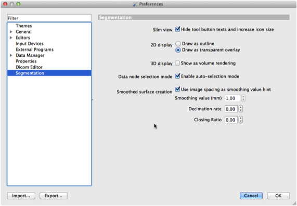Click the Decimation rate value field
This screenshot has height=206, width=297.
coord(231,109)
